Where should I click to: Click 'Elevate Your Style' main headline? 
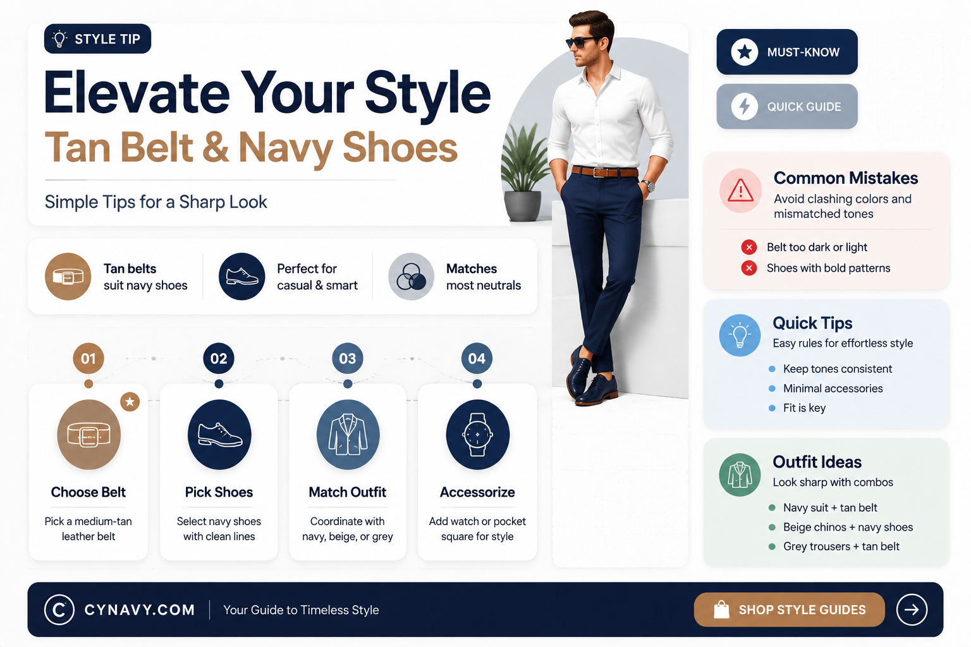(x=267, y=94)
